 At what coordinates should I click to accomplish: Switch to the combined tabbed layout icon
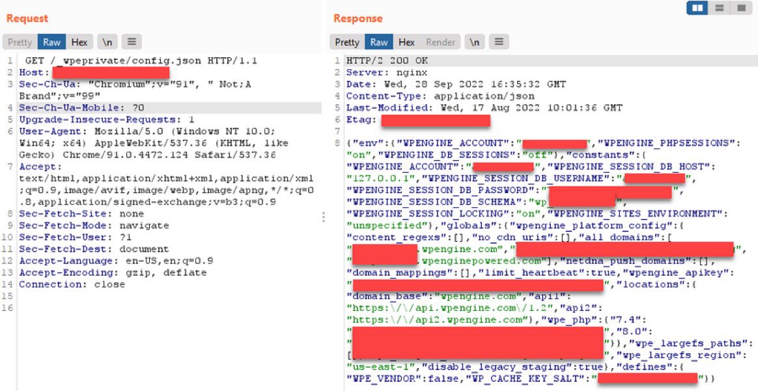click(741, 8)
